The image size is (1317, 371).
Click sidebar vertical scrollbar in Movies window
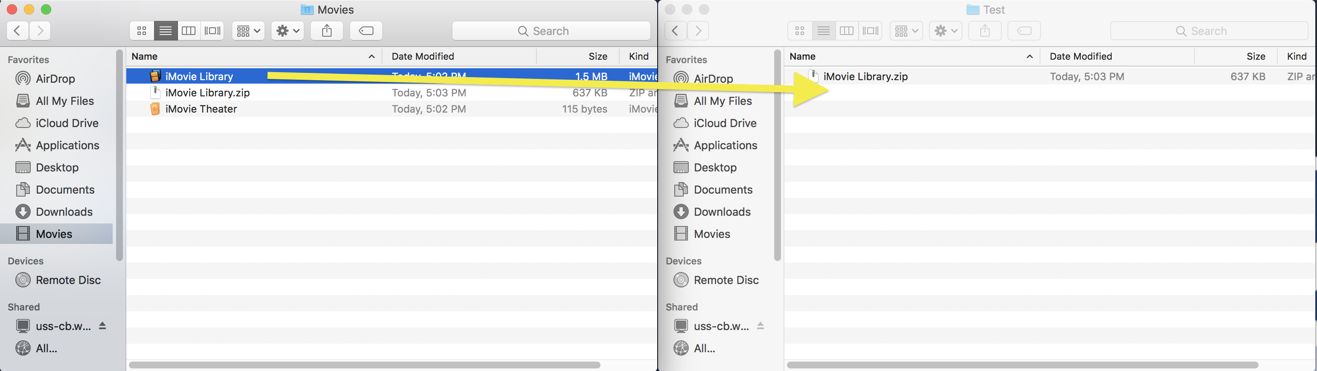[x=119, y=155]
